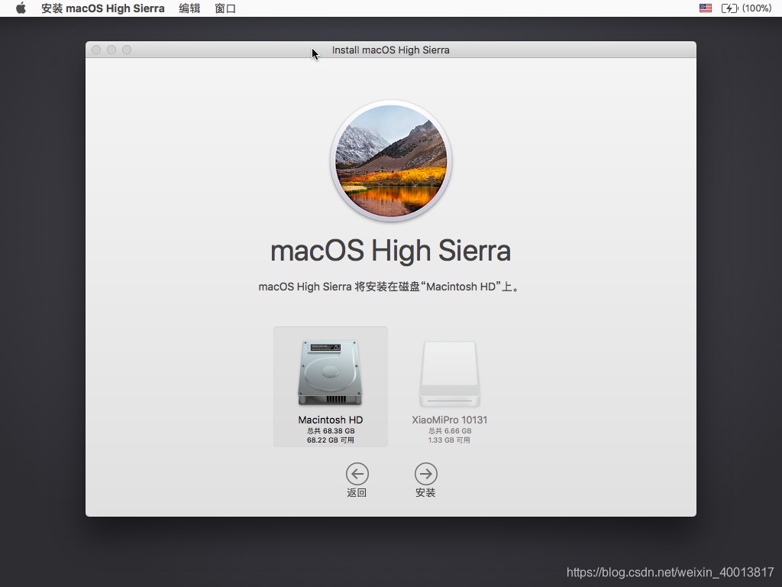Click the battery status icon
The width and height of the screenshot is (782, 587).
click(729, 8)
